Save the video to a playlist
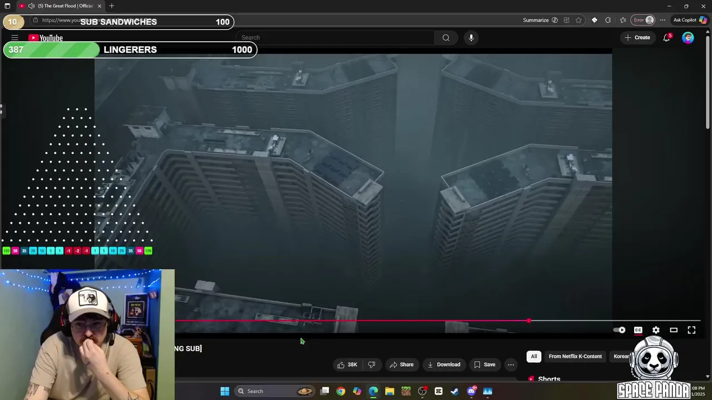Viewport: 712px width, 400px height. (x=484, y=364)
